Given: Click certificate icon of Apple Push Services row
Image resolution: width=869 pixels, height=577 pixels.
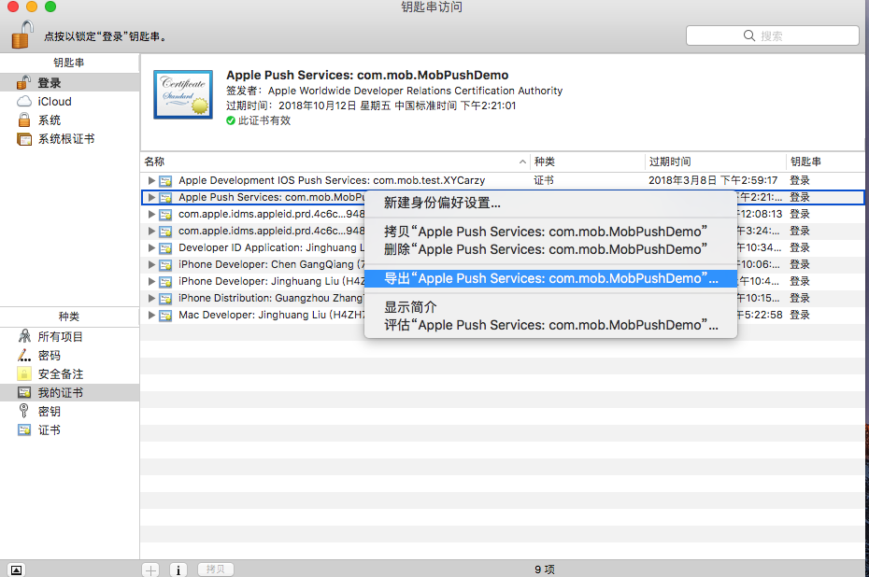Looking at the screenshot, I should [165, 197].
